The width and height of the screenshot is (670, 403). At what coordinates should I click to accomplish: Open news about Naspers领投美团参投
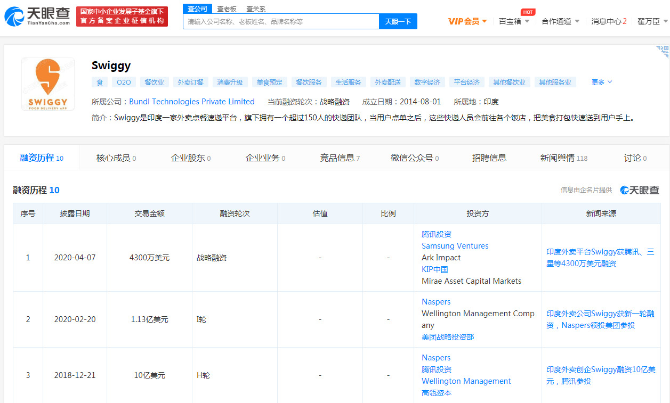tap(600, 319)
